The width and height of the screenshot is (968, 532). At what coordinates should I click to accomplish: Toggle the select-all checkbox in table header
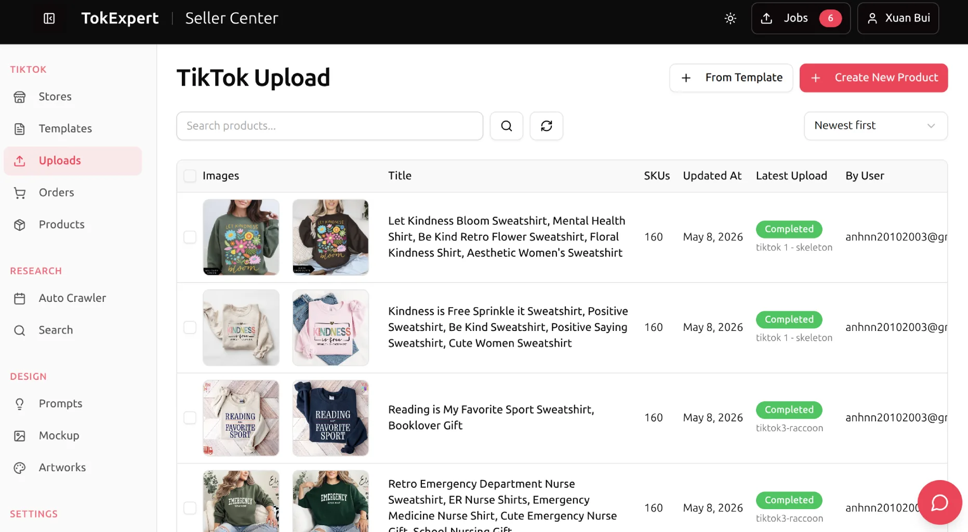pos(190,176)
